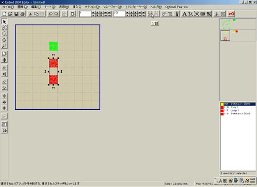
Task: Click the Open file folder icon
Action: [x=10, y=14]
